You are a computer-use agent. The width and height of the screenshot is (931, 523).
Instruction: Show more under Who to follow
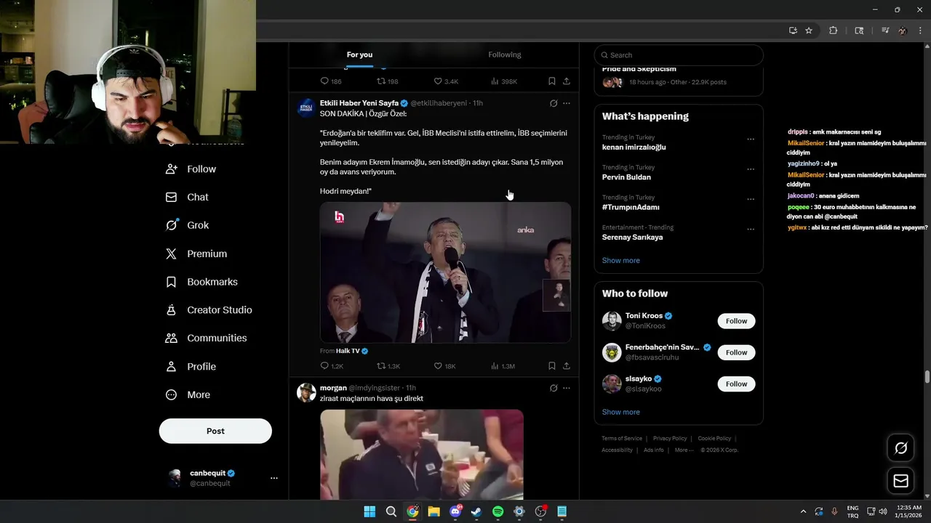click(621, 412)
